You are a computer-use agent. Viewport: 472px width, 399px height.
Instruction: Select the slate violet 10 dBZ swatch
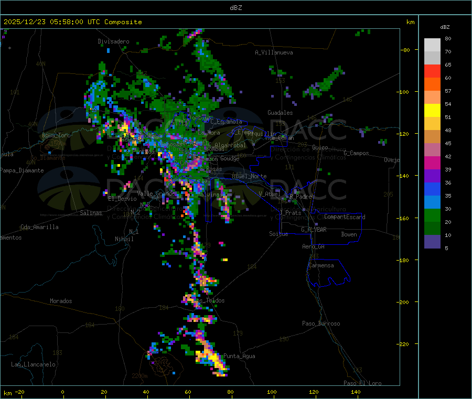pos(432,241)
